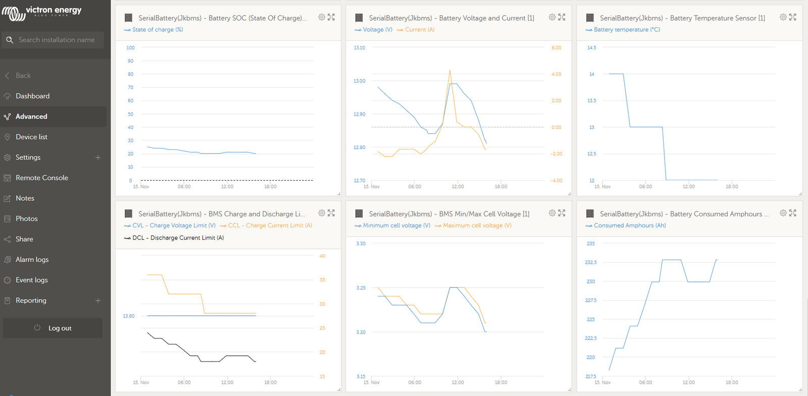
Task: Click resize handle of Consumed Amphours widget
Action: 800,389
